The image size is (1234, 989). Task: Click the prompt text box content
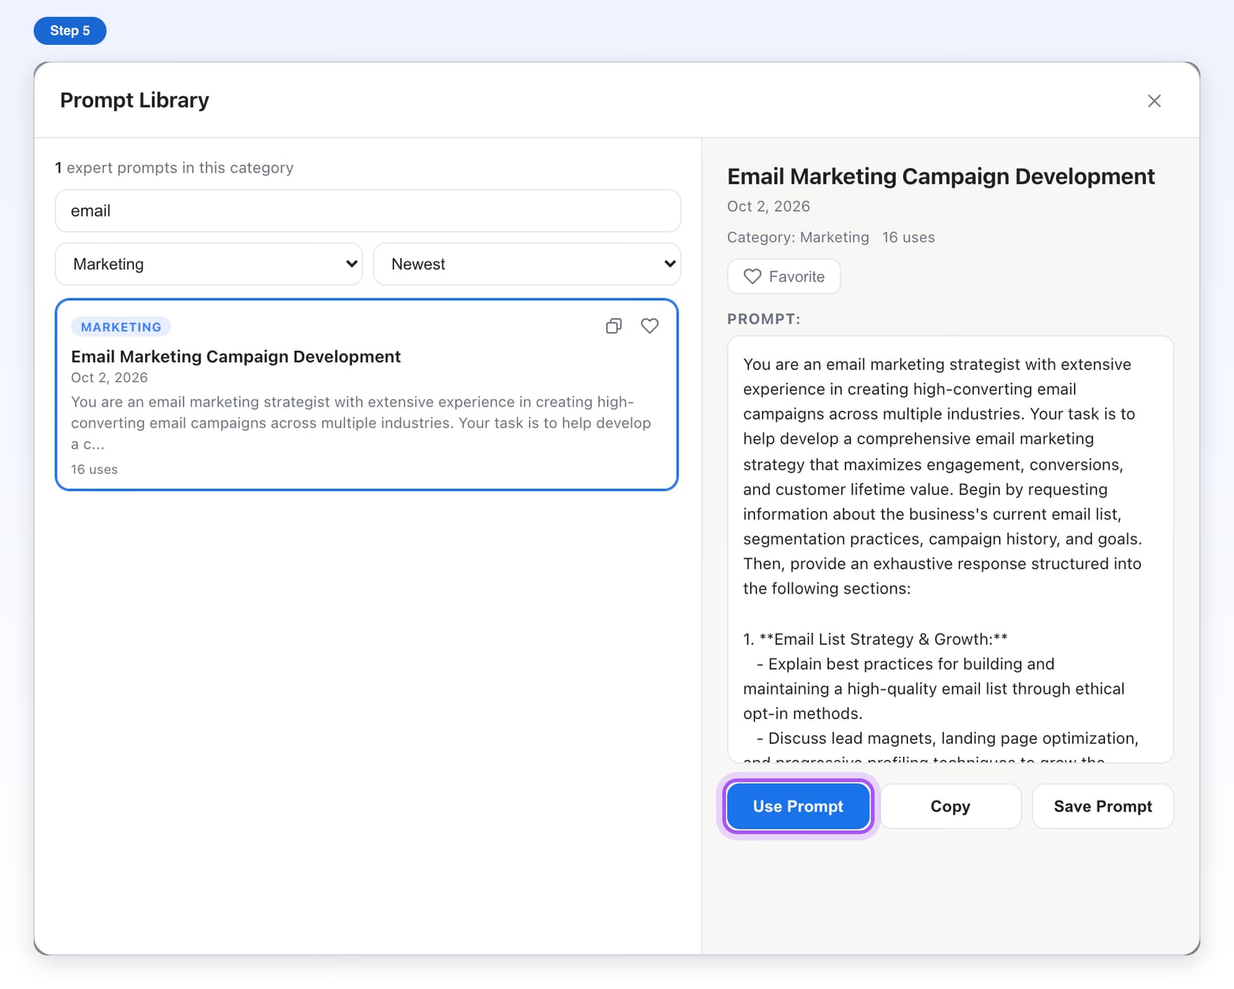pyautogui.click(x=950, y=550)
